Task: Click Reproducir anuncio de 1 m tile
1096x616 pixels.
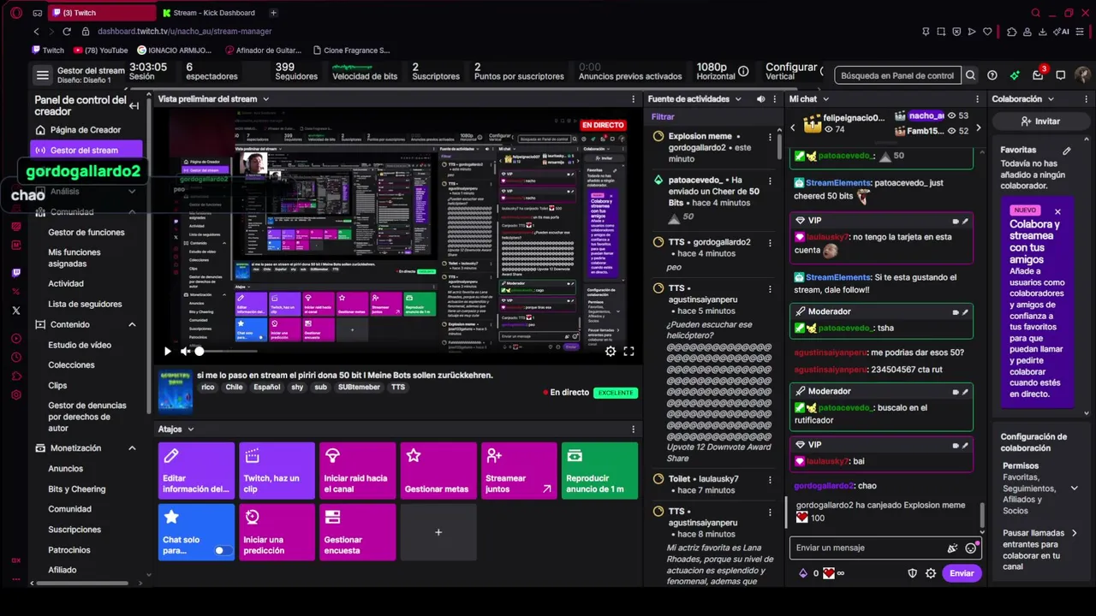Action: [x=599, y=471]
